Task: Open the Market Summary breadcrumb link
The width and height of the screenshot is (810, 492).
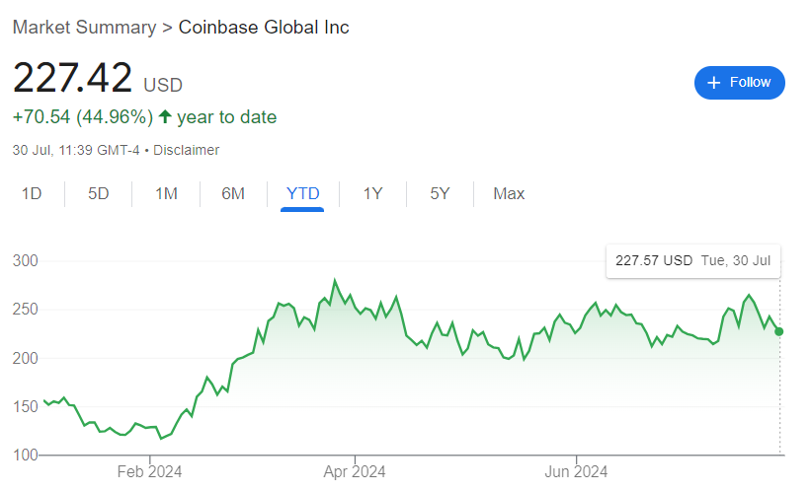Action: (84, 27)
